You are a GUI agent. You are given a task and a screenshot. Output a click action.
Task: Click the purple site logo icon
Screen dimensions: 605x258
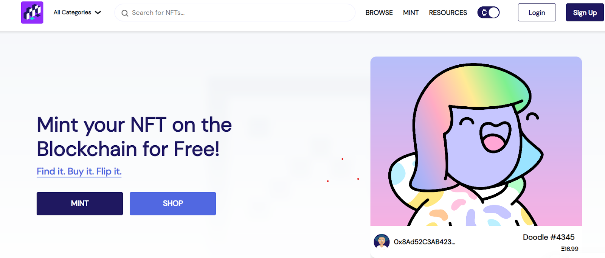tap(32, 12)
